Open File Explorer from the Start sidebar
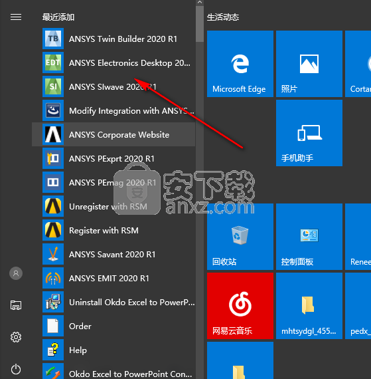The image size is (371, 379). 16,305
